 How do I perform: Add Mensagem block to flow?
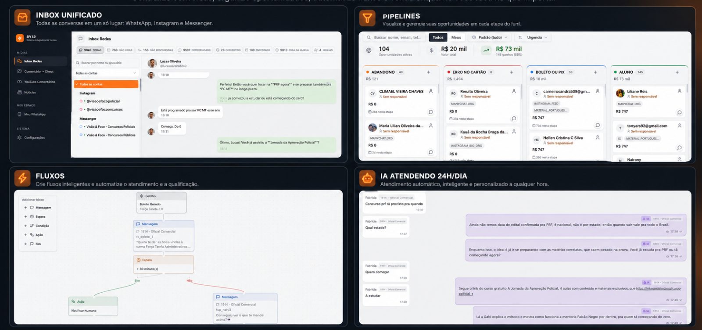[x=38, y=208]
